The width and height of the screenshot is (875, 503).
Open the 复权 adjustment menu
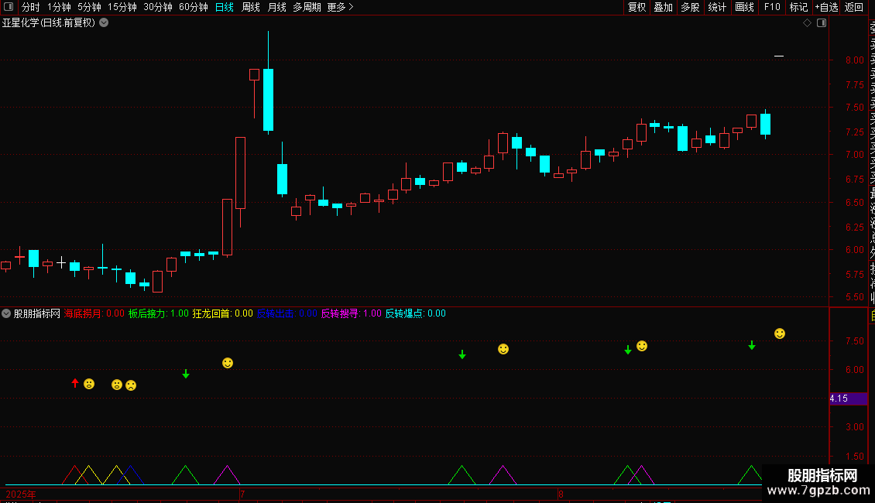tap(637, 7)
